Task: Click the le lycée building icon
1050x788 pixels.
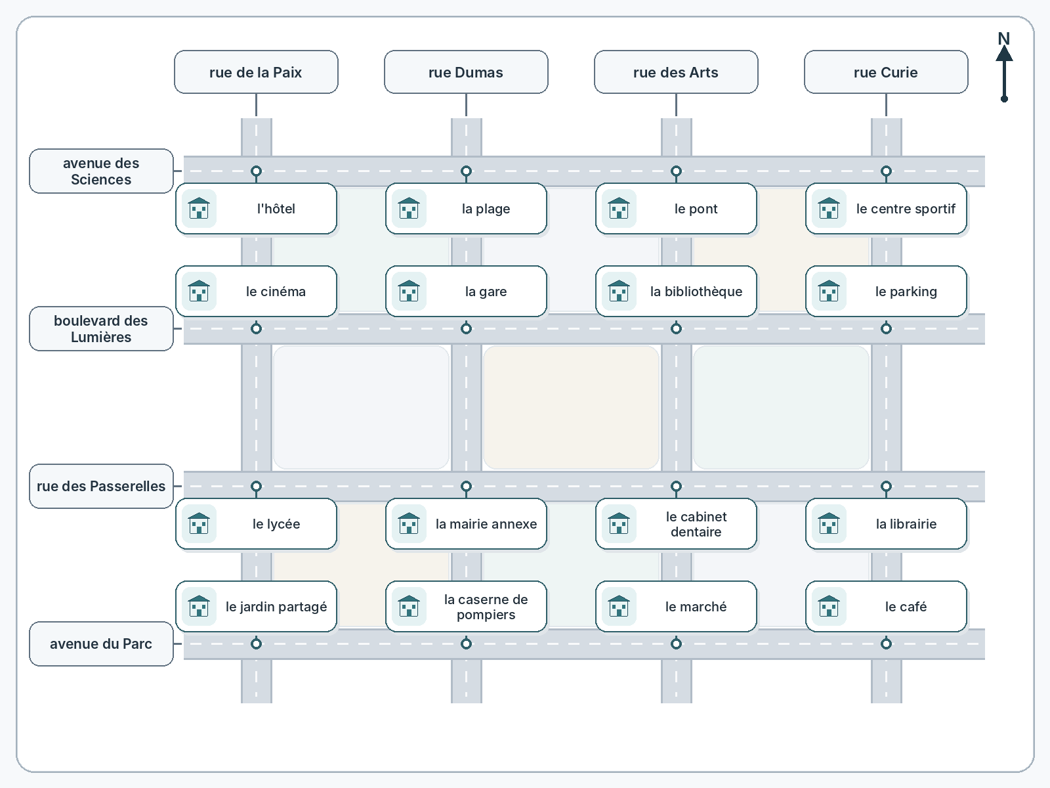Action: (199, 524)
